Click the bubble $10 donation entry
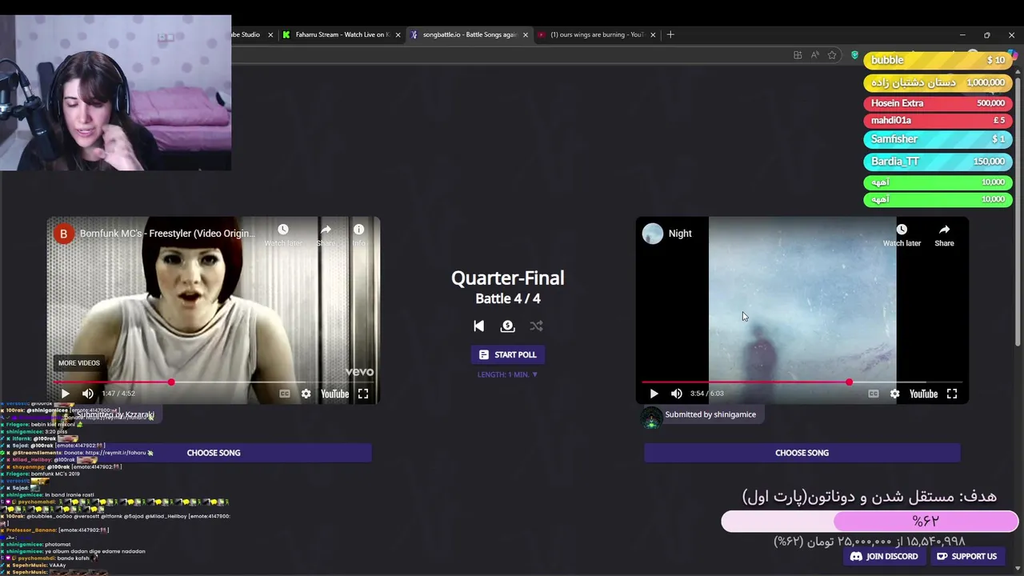1024x576 pixels. [938, 60]
